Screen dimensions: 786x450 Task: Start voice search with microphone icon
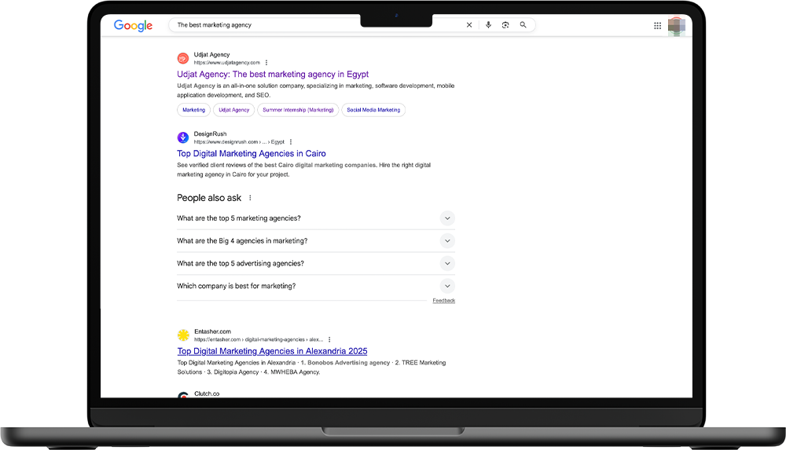[488, 25]
